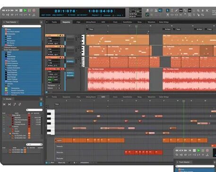Open the Clips dropdown on the first Sequence track

(54, 38)
